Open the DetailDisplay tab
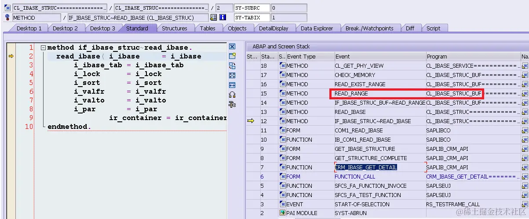 274,28
